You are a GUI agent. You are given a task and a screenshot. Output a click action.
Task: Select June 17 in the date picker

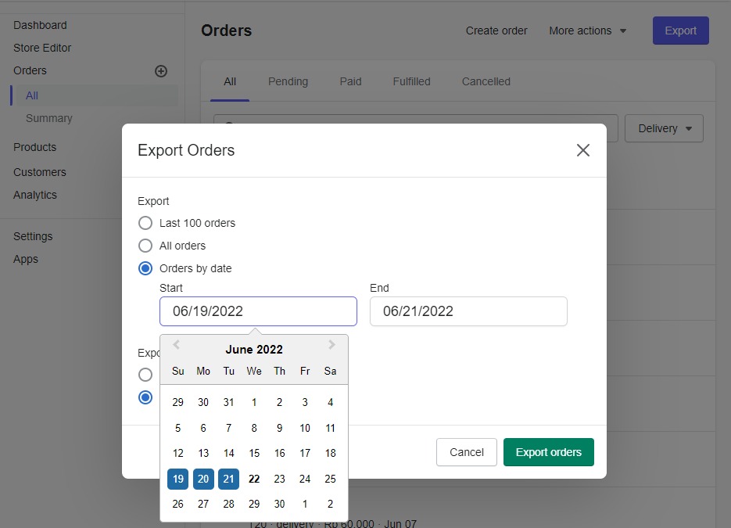(x=305, y=454)
